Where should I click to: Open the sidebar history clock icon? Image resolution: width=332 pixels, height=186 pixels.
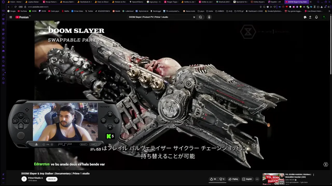click(3, 70)
